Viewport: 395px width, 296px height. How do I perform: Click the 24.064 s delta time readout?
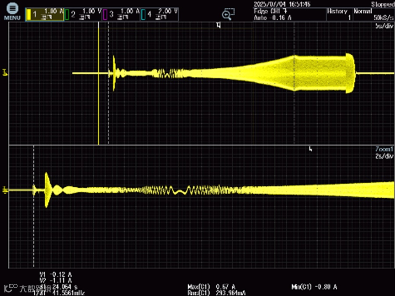[x=65, y=287]
